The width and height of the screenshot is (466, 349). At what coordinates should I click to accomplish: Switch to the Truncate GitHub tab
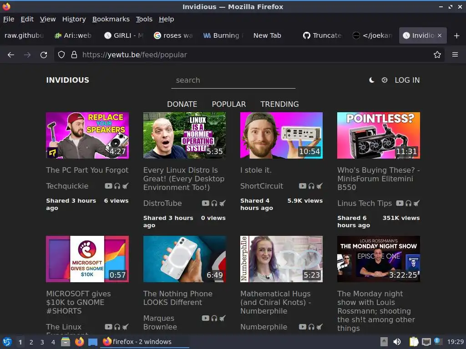323,35
